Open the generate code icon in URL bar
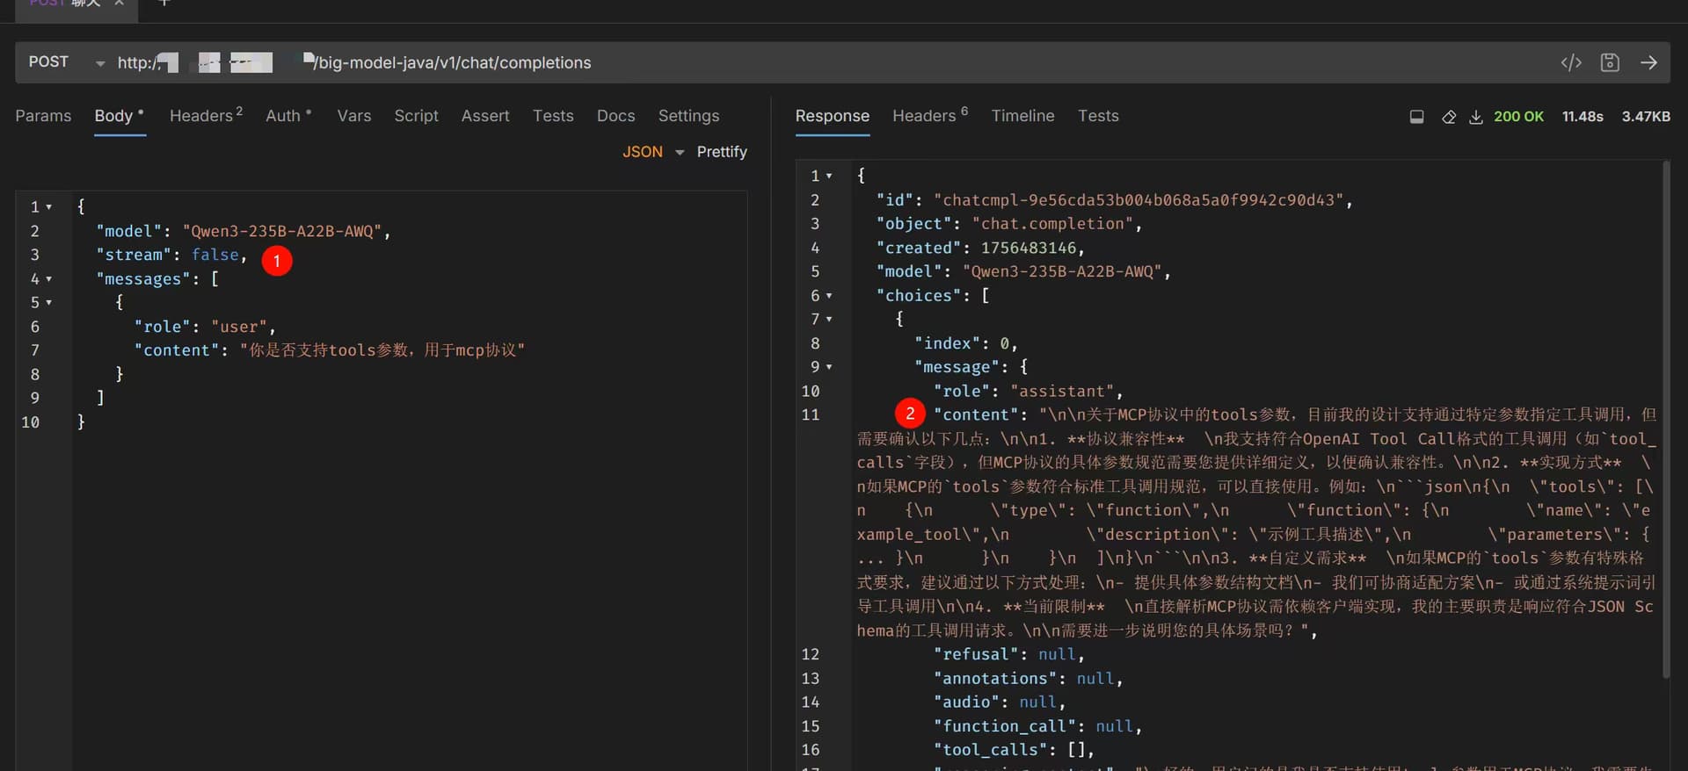Image resolution: width=1688 pixels, height=771 pixels. (x=1571, y=62)
